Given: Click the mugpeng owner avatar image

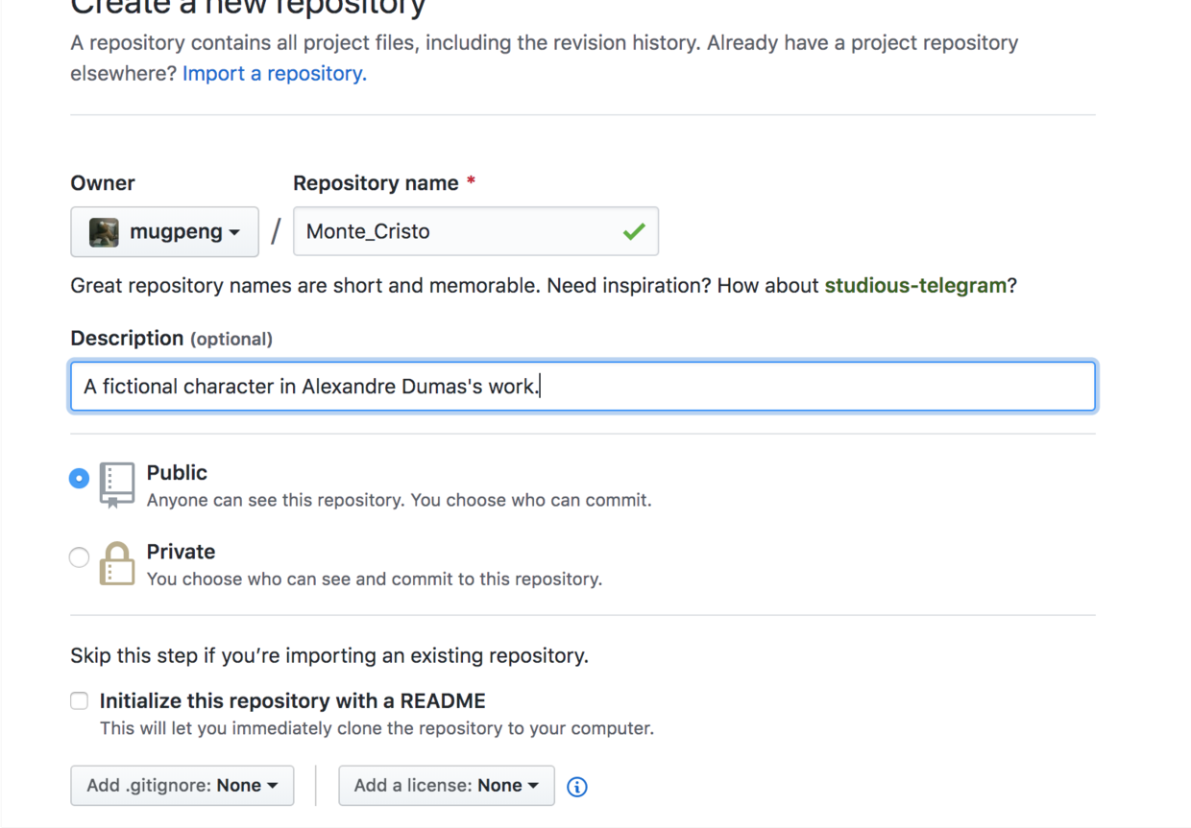Looking at the screenshot, I should coord(104,232).
